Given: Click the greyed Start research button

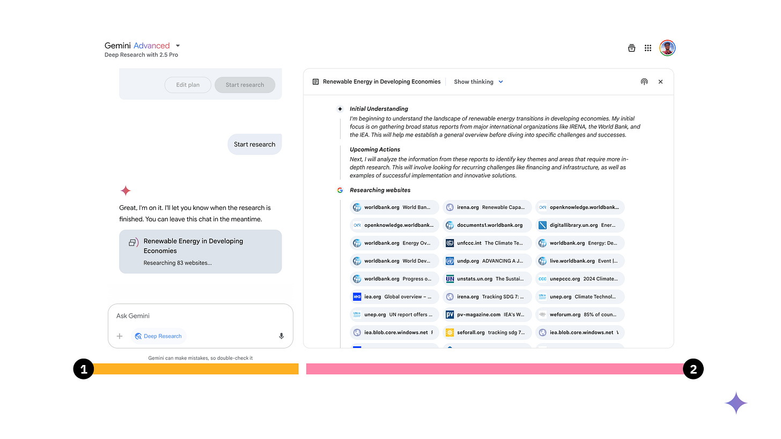Looking at the screenshot, I should [x=245, y=85].
